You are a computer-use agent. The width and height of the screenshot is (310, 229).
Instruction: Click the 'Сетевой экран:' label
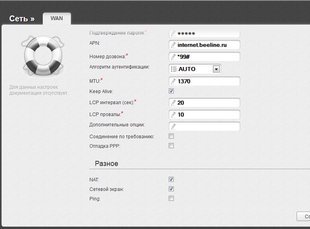[107, 189]
